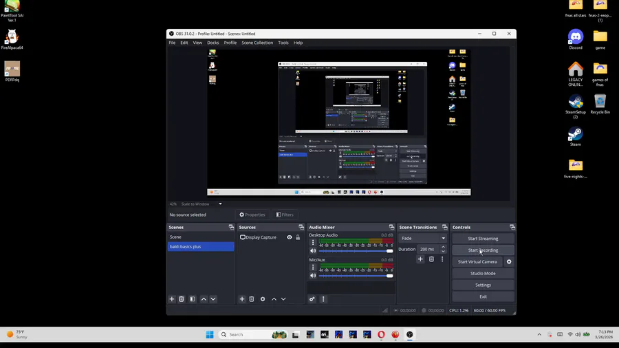
Task: Enable Studio Mode
Action: click(x=484, y=274)
